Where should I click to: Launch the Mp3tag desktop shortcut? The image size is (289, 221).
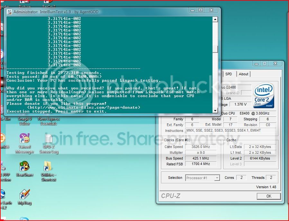(25, 197)
